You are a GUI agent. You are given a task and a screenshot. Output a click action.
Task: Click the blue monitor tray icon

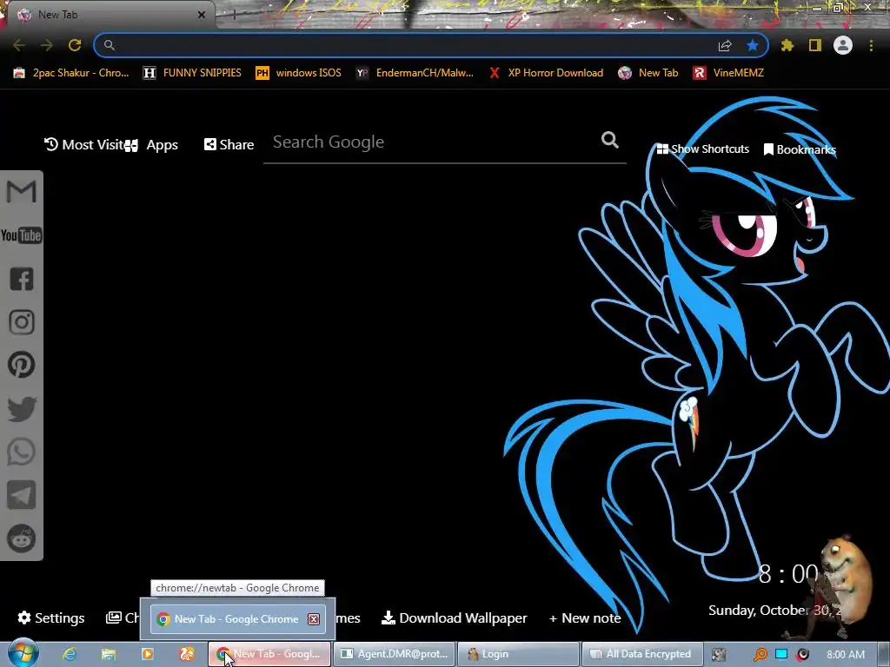coord(781,654)
